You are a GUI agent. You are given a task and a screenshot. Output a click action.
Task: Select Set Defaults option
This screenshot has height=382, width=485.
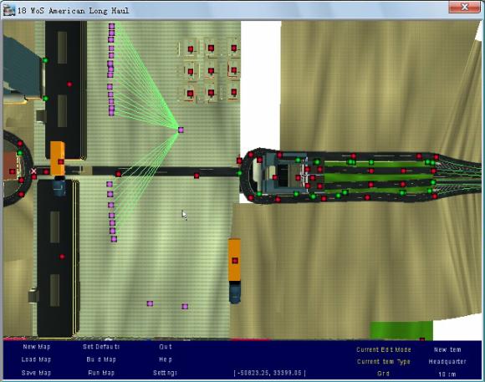point(101,347)
